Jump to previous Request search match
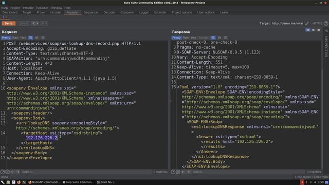This screenshot has width=329, height=185. (x=13, y=172)
